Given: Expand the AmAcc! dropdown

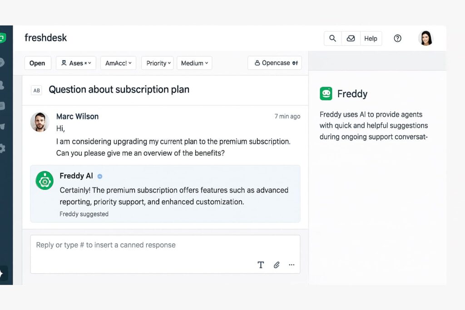Looking at the screenshot, I should 118,63.
